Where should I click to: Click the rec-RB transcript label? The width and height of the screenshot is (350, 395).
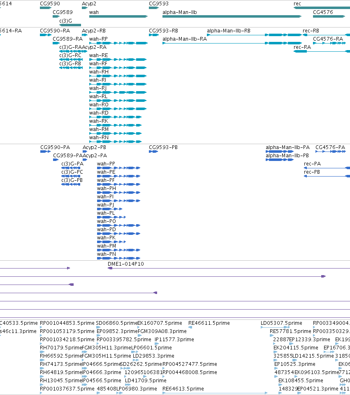click(311, 30)
